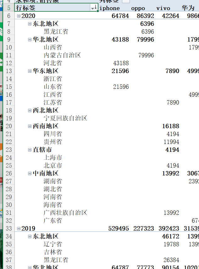The image size is (199, 269).
Task: Select the 广东省 row label
Action: 53,220
